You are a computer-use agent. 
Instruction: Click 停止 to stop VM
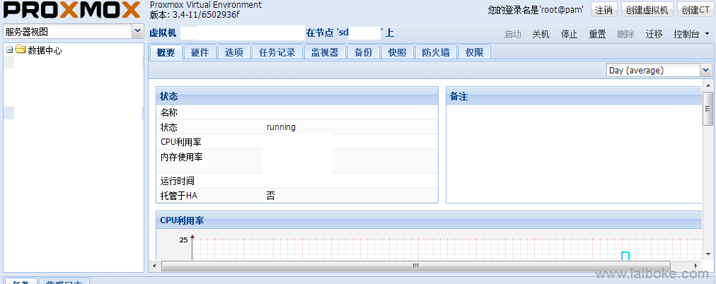pyautogui.click(x=570, y=34)
